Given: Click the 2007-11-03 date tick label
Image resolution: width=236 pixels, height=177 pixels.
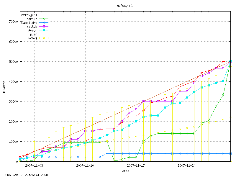Looking at the screenshot, I should [x=34, y=165].
